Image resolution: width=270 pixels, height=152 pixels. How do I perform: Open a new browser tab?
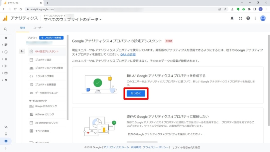point(47,3)
